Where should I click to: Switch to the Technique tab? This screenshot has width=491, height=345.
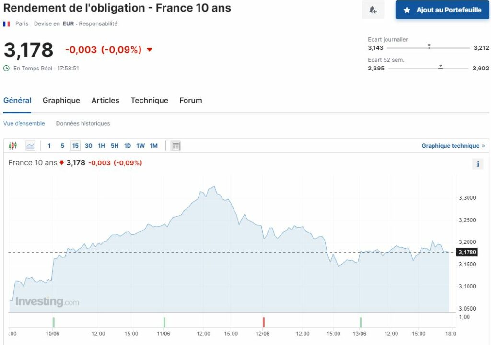(149, 100)
